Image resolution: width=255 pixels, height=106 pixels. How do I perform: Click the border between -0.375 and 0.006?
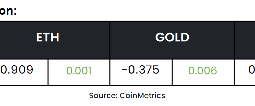click(x=172, y=72)
